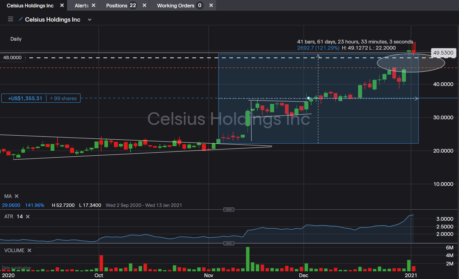Click the 2021 label on the time axis
Screen dimensions: 459x279
click(x=411, y=275)
